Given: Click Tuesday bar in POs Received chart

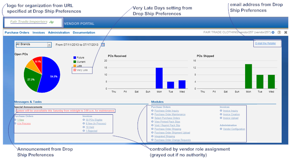Looking at the screenshot, I should coord(171,85).
